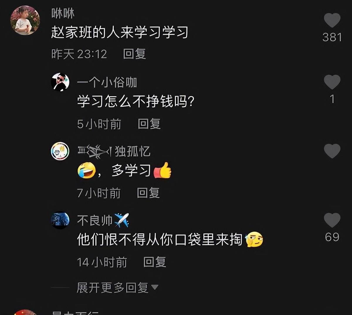Open the username 不良帅

coord(95,220)
